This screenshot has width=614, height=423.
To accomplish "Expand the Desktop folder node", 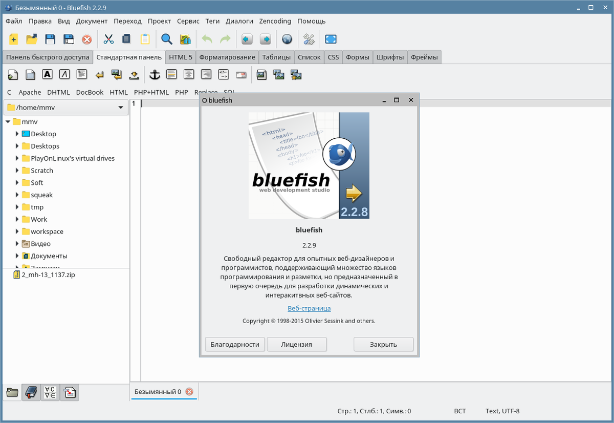I will (x=17, y=134).
